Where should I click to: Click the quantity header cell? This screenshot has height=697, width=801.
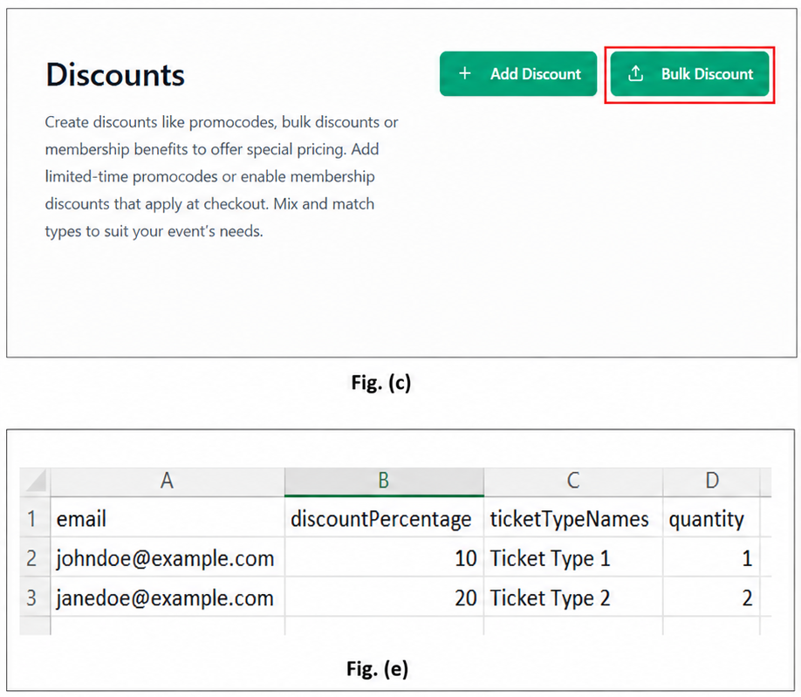712,517
